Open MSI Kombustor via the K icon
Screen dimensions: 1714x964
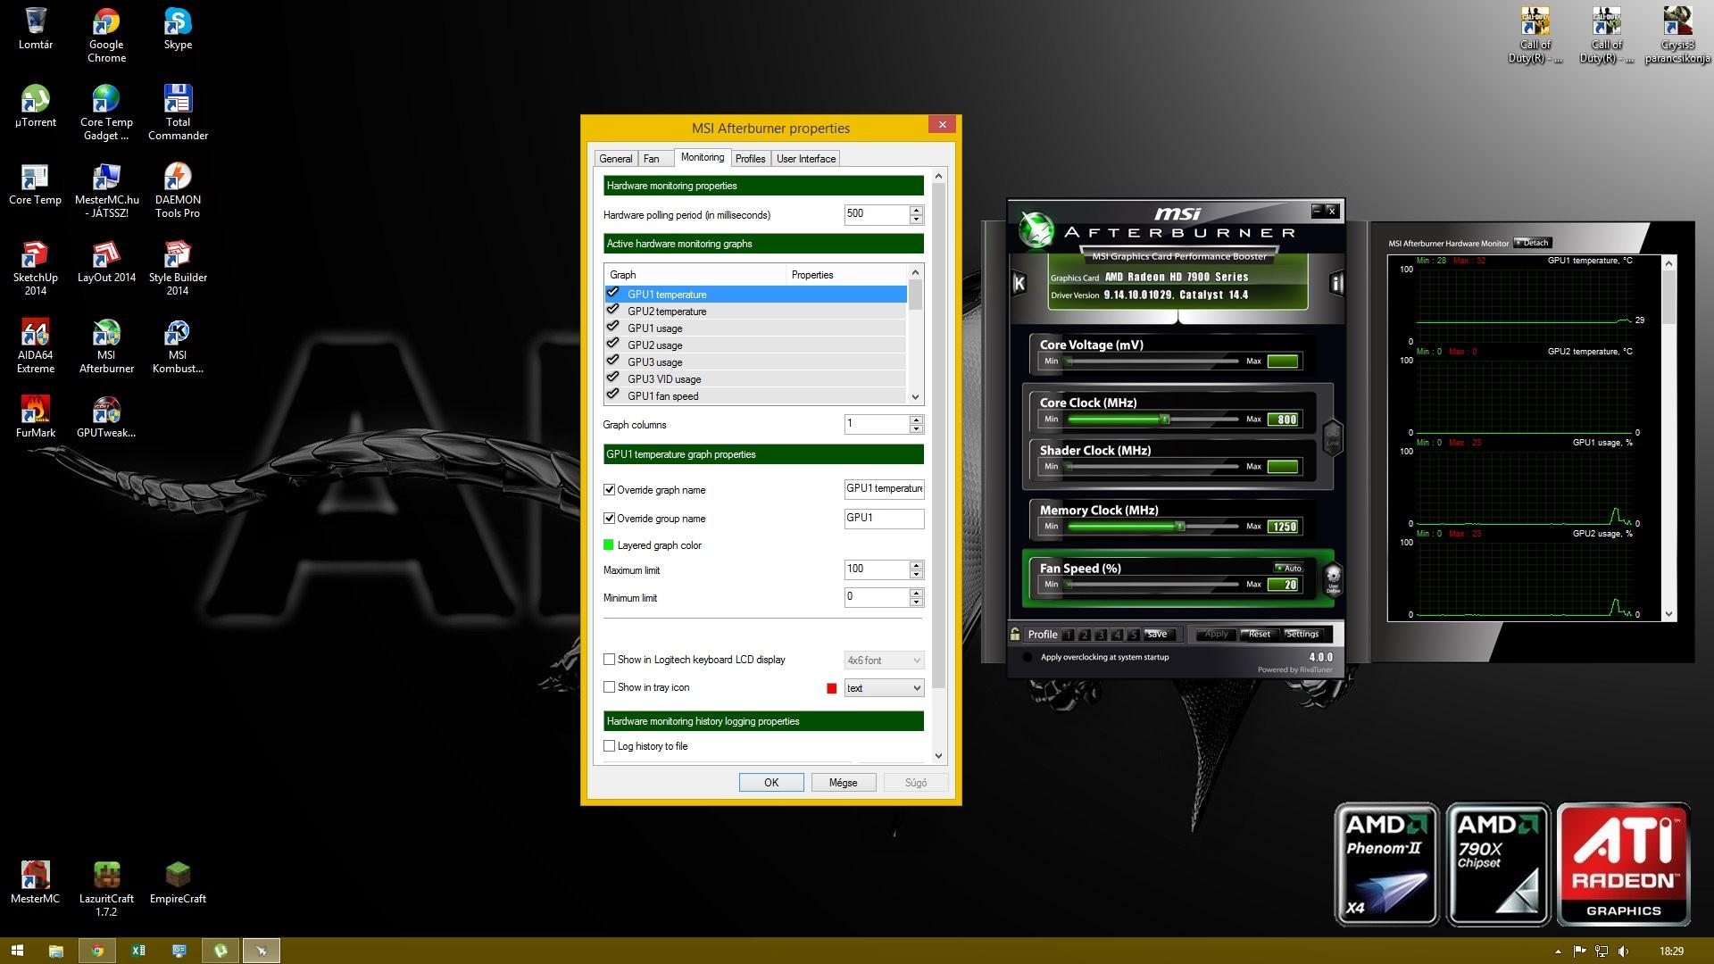click(1019, 284)
